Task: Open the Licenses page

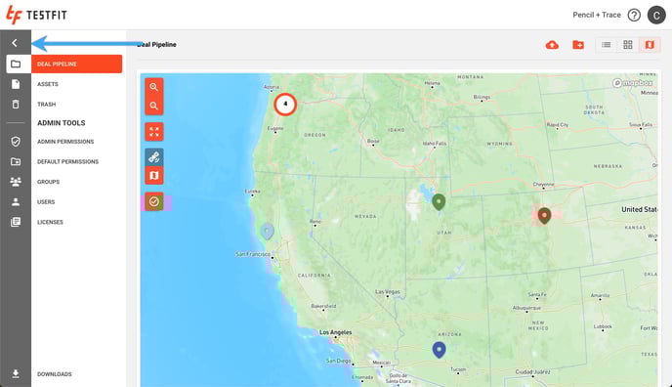Action: (50, 222)
